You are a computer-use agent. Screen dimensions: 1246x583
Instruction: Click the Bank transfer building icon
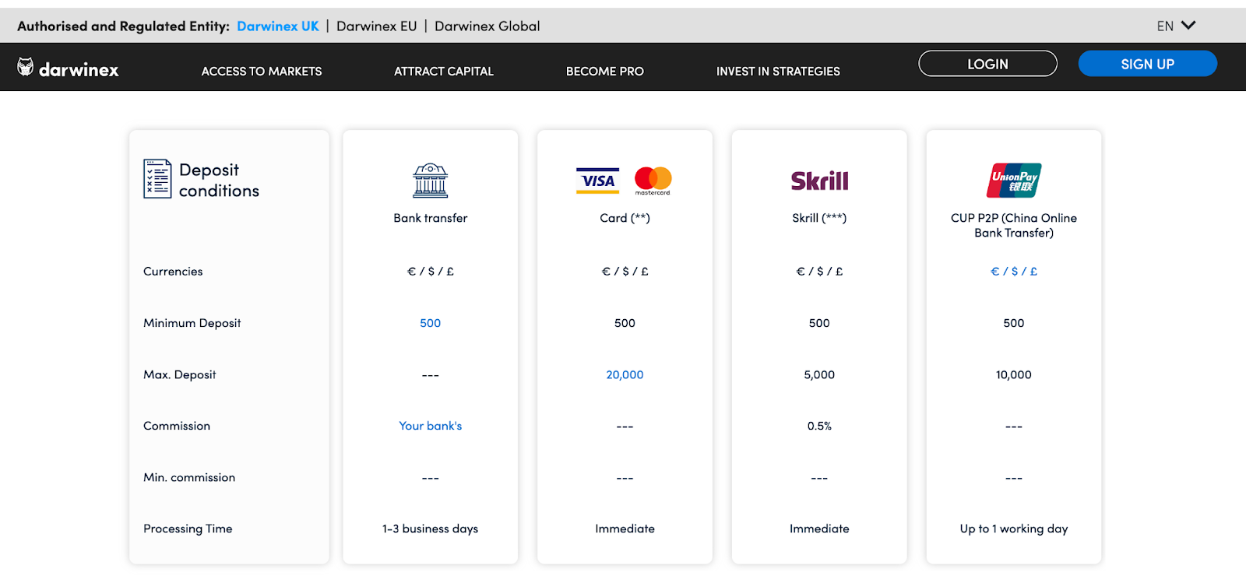pyautogui.click(x=430, y=181)
